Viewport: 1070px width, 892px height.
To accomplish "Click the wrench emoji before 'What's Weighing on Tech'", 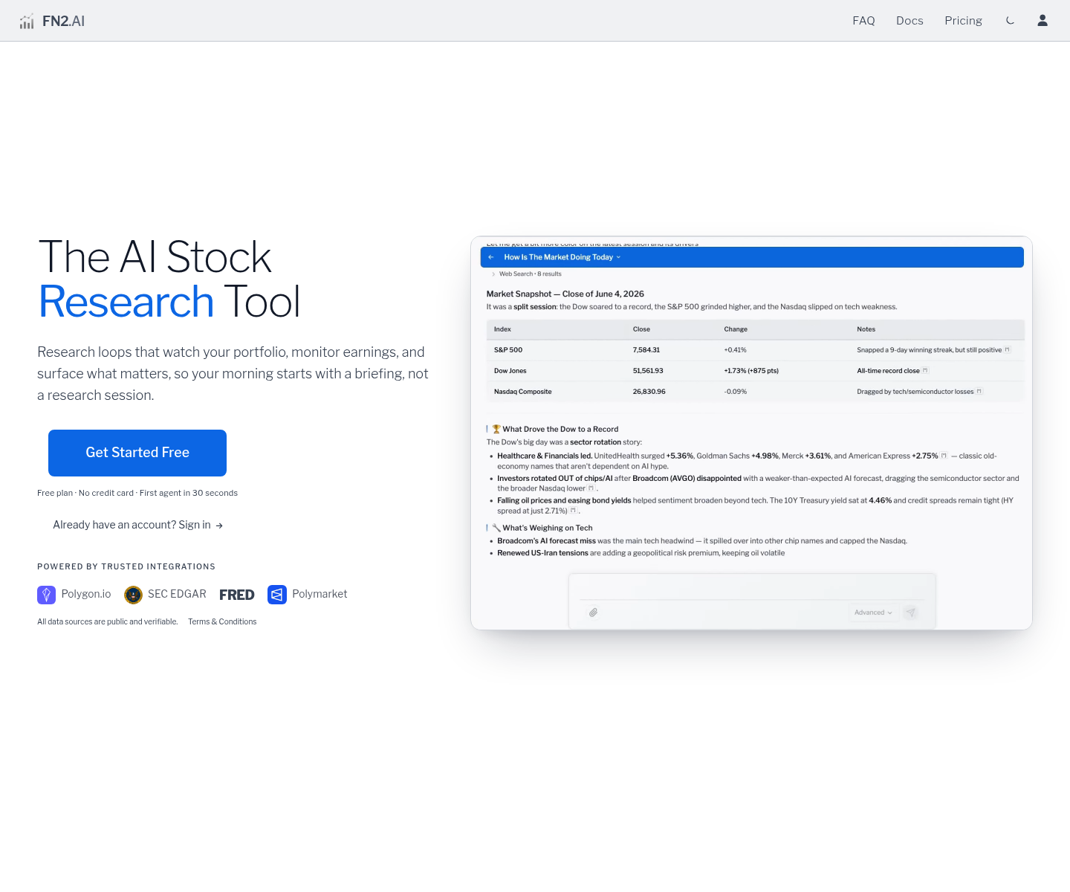I will tap(496, 528).
